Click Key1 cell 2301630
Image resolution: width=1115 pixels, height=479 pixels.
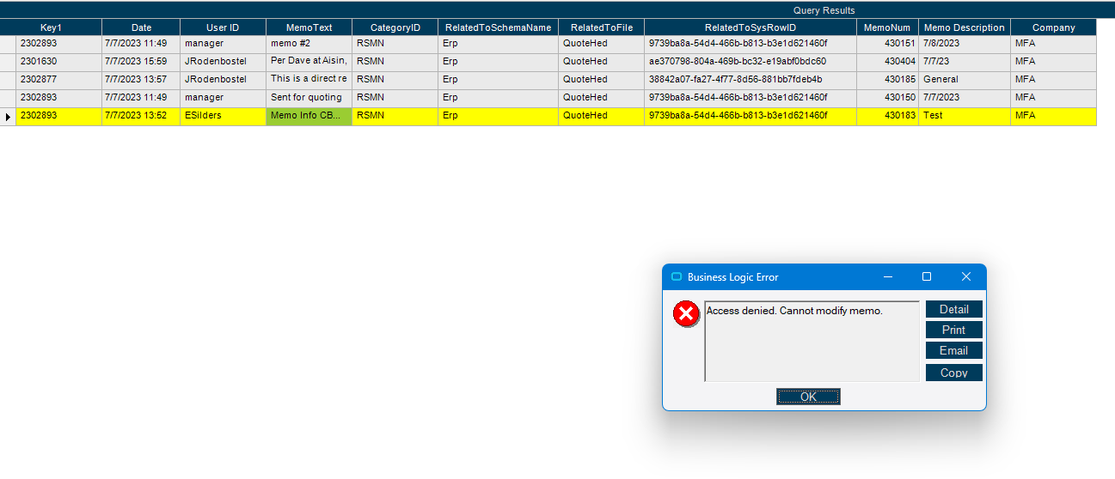58,62
